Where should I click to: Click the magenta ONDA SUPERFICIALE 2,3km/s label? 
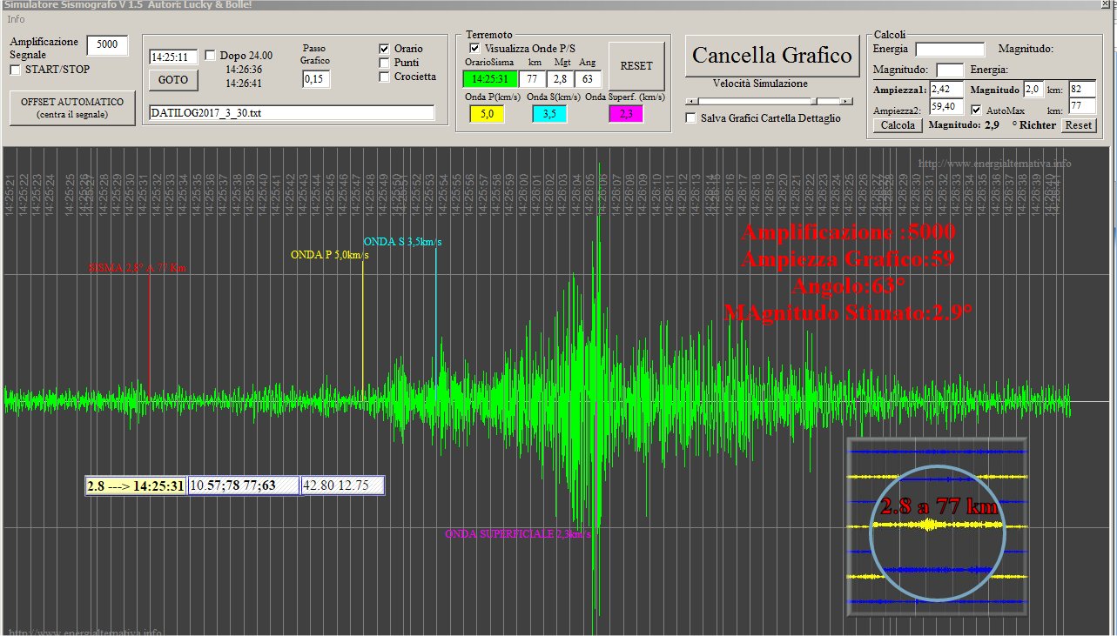pos(519,533)
